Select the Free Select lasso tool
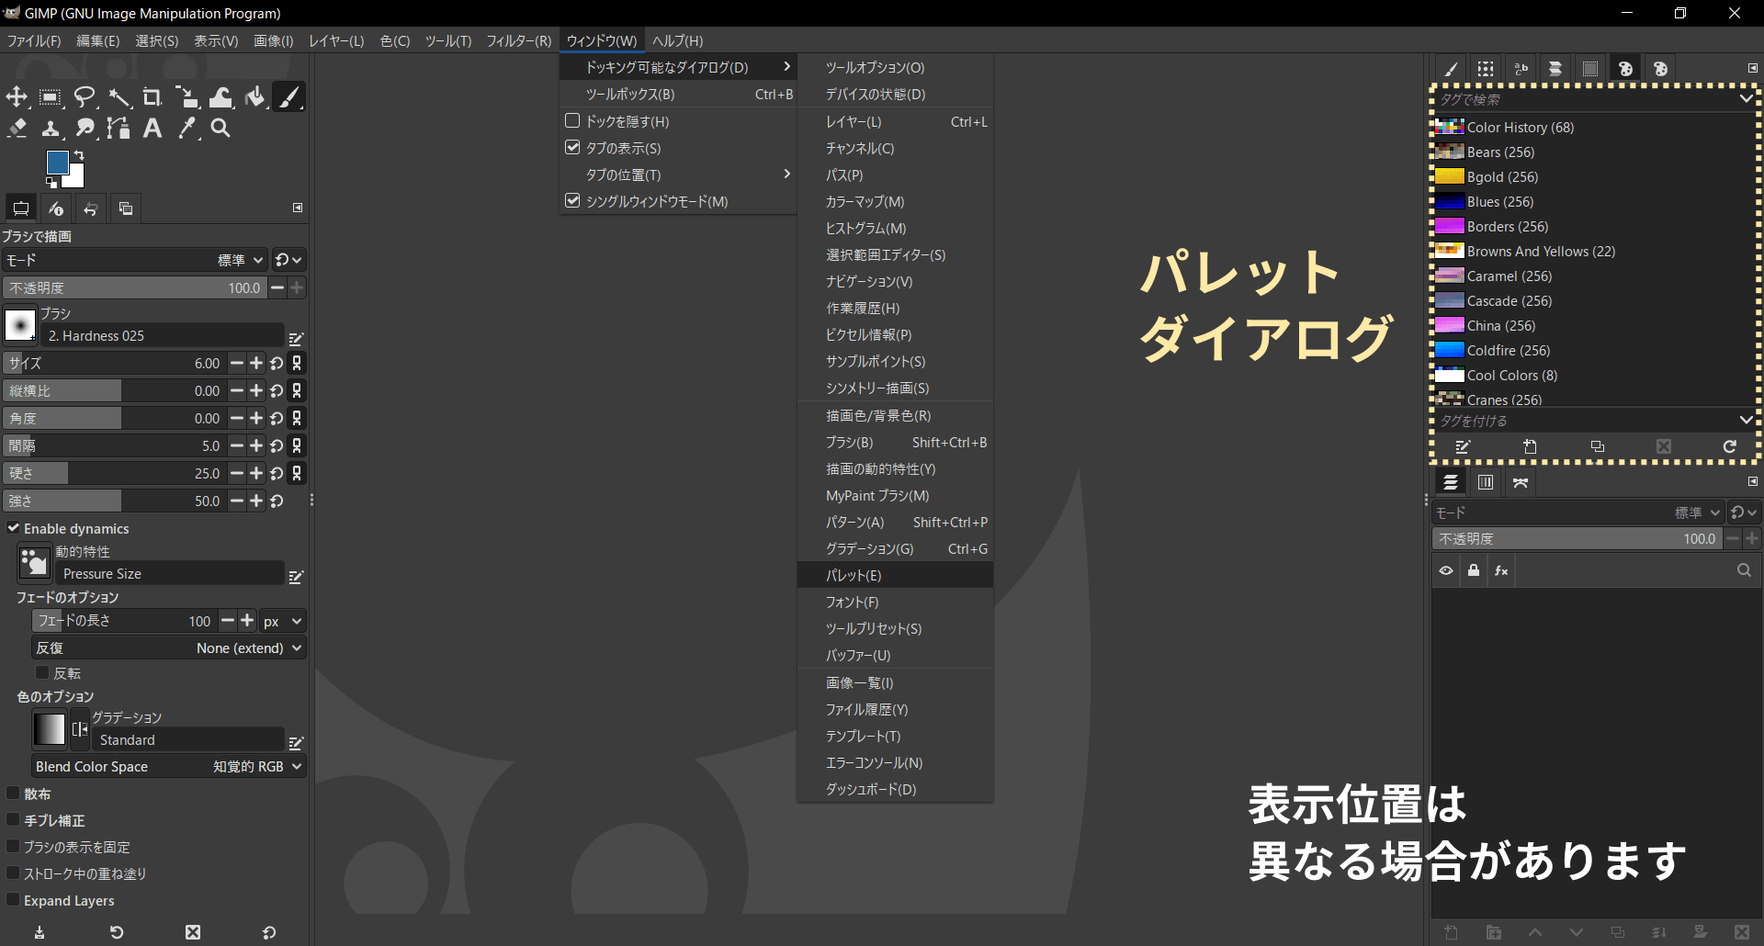Image resolution: width=1764 pixels, height=946 pixels. tap(85, 97)
